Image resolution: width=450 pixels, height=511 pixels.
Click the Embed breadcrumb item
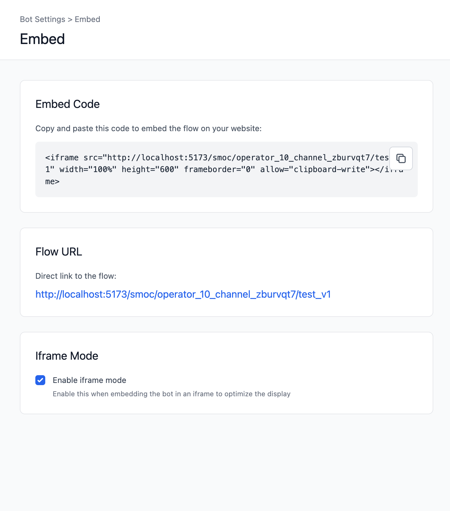pos(87,19)
